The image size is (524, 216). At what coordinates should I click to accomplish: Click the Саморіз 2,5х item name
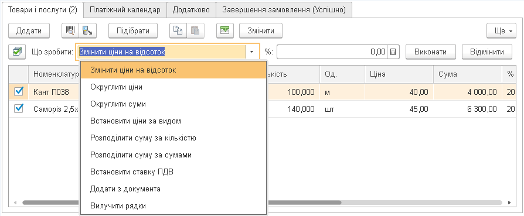coord(56,108)
